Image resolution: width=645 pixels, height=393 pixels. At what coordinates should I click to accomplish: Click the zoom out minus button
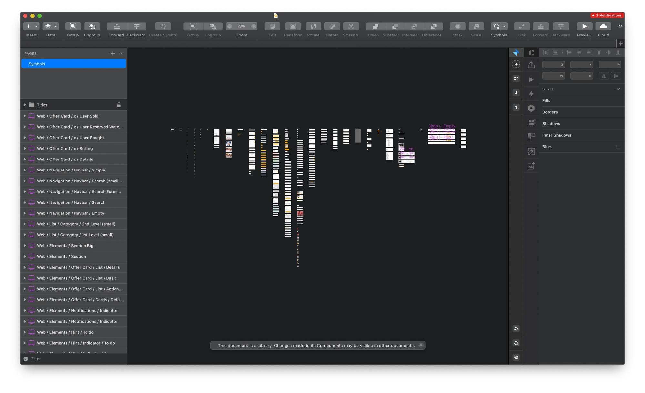(x=229, y=26)
